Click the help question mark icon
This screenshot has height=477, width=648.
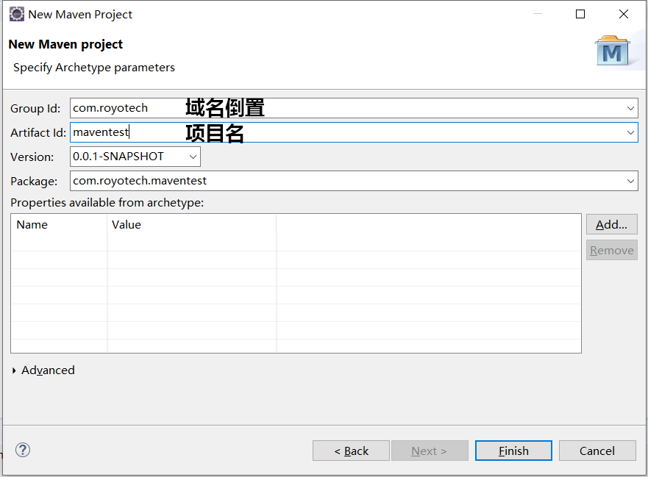23,450
